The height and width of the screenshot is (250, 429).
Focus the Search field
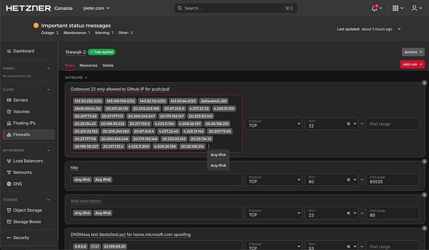click(236, 8)
